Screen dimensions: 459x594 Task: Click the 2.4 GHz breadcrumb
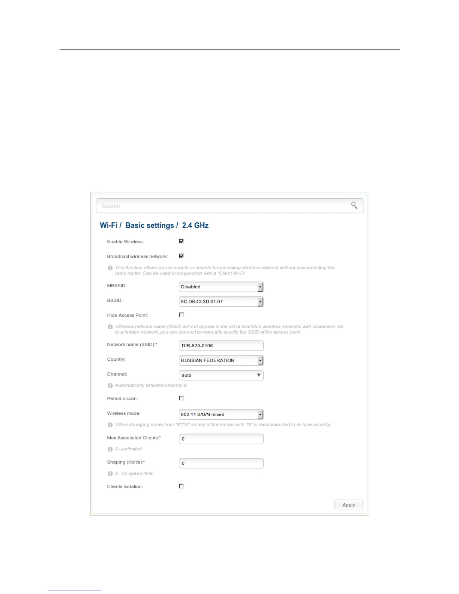coord(195,225)
